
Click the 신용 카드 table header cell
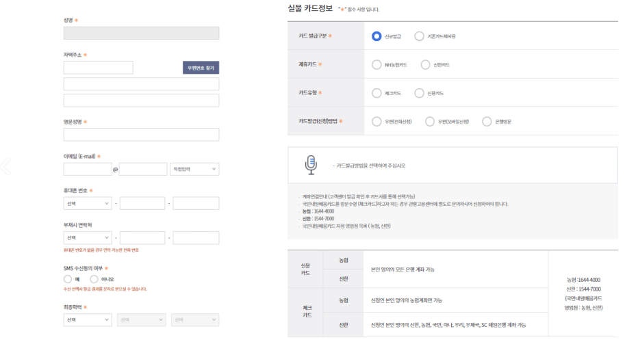pos(305,269)
